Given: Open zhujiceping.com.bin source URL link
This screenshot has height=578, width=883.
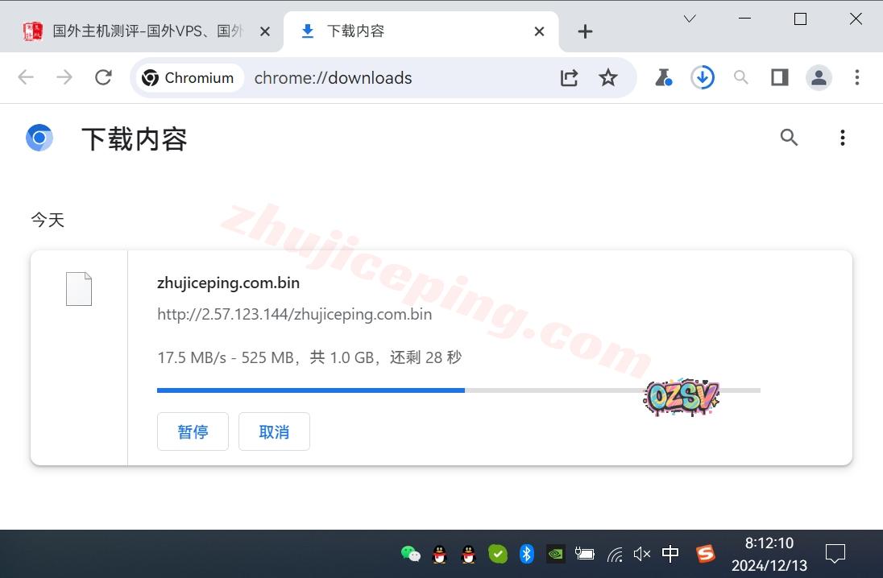Looking at the screenshot, I should [294, 314].
